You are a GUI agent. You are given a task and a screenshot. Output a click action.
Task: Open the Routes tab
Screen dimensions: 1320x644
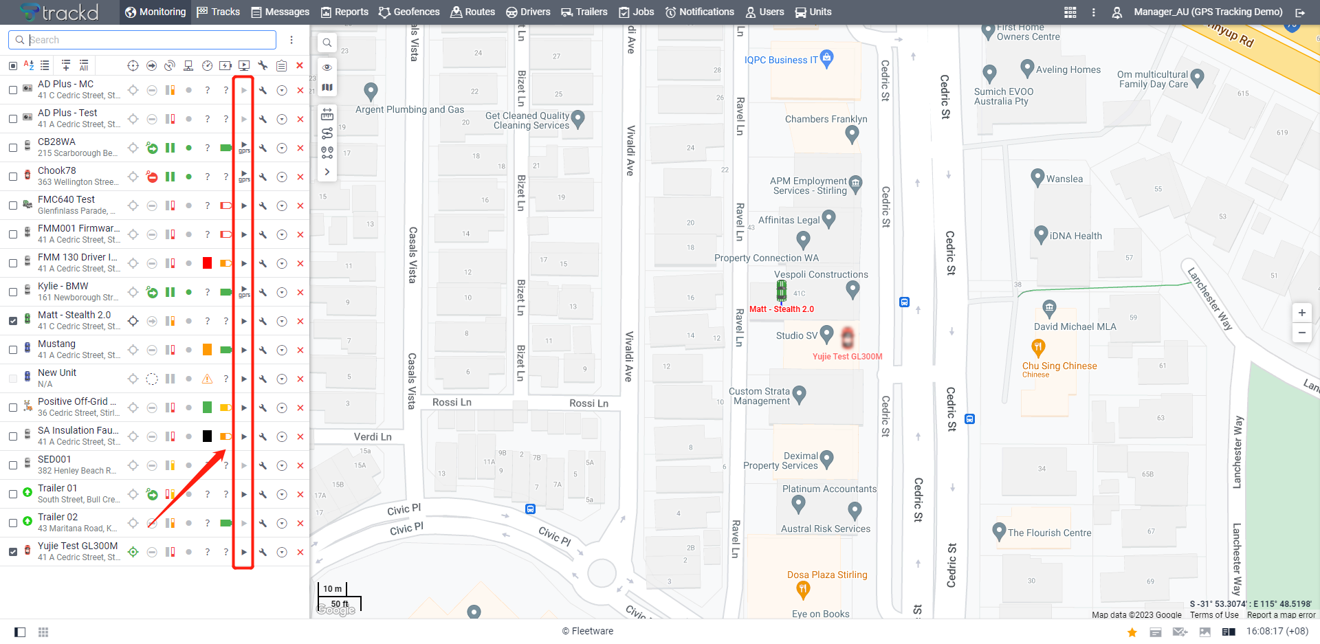tap(472, 12)
